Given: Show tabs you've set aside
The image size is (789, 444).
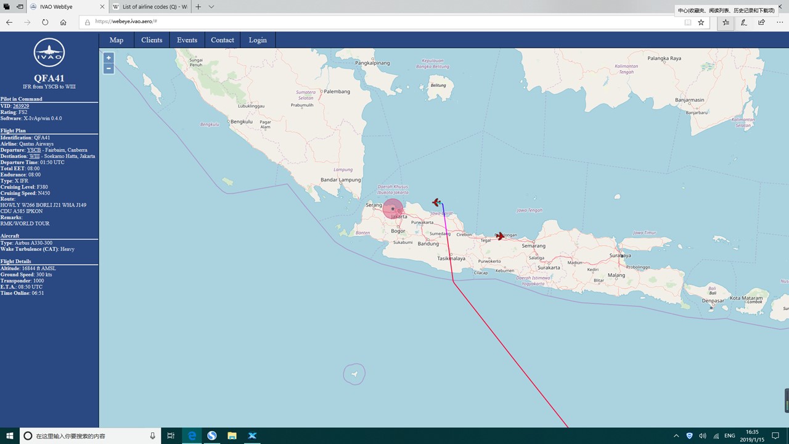Looking at the screenshot, I should [7, 7].
